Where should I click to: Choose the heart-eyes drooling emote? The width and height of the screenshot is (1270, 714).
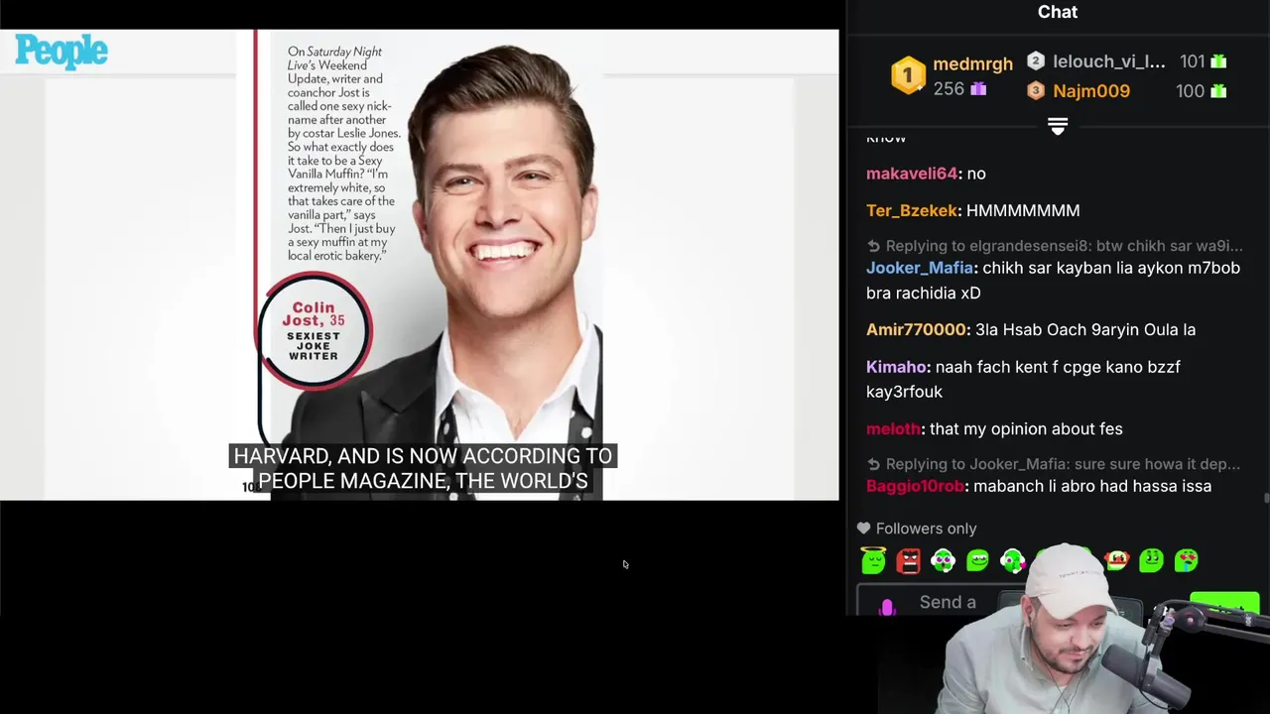pyautogui.click(x=1186, y=561)
